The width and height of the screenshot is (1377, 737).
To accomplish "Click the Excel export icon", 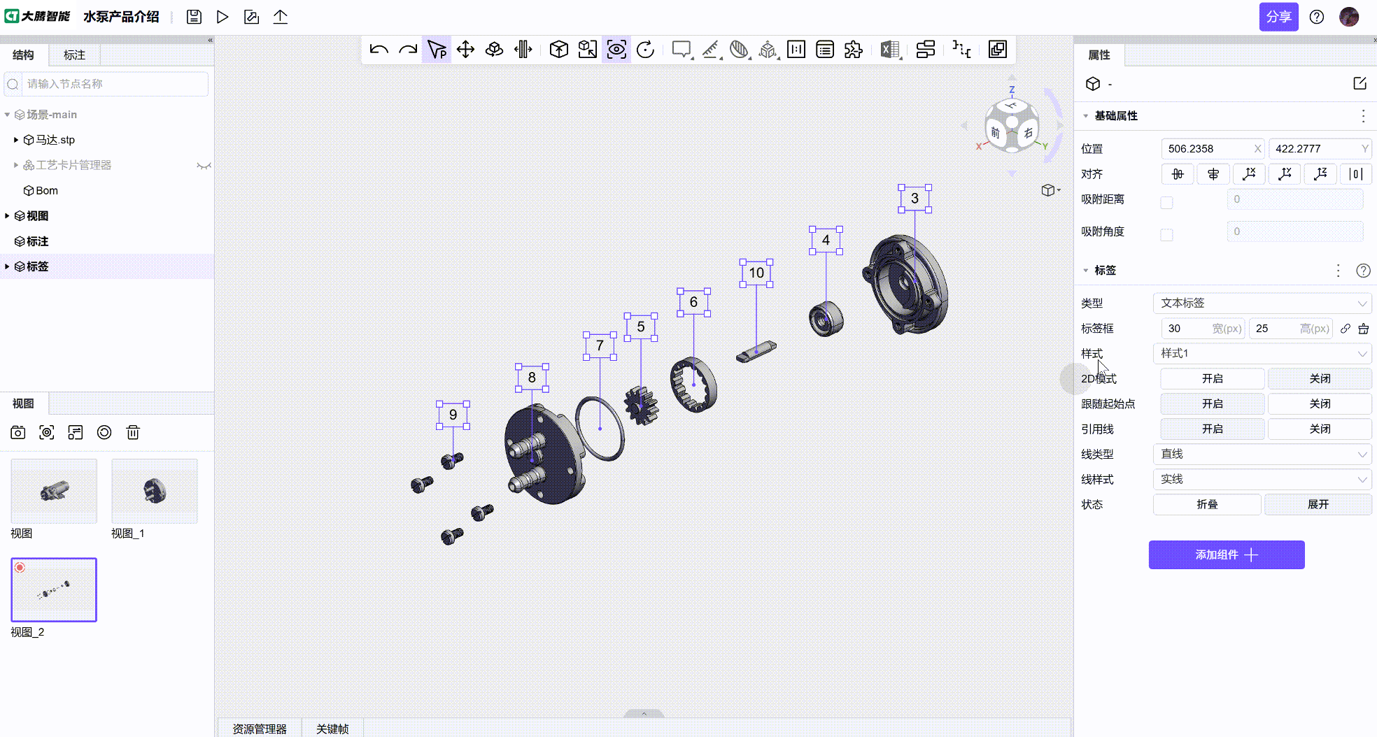I will tap(890, 50).
